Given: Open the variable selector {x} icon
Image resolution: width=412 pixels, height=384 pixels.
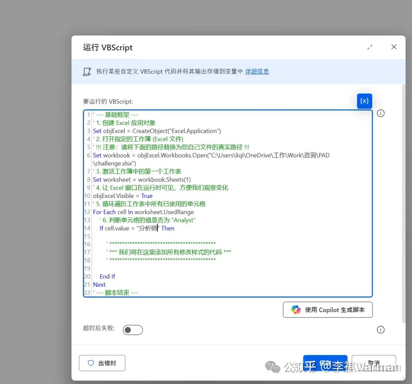Looking at the screenshot, I should click(364, 101).
